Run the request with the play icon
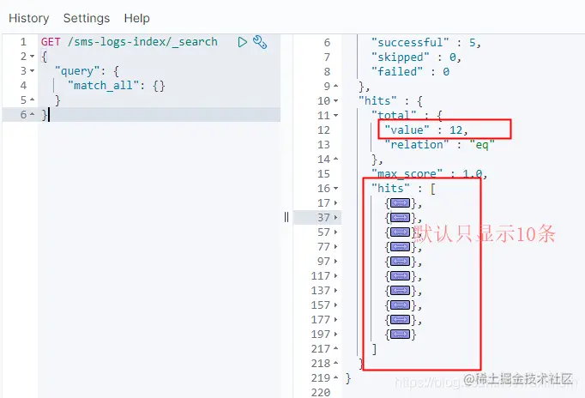The width and height of the screenshot is (585, 398). pyautogui.click(x=243, y=42)
